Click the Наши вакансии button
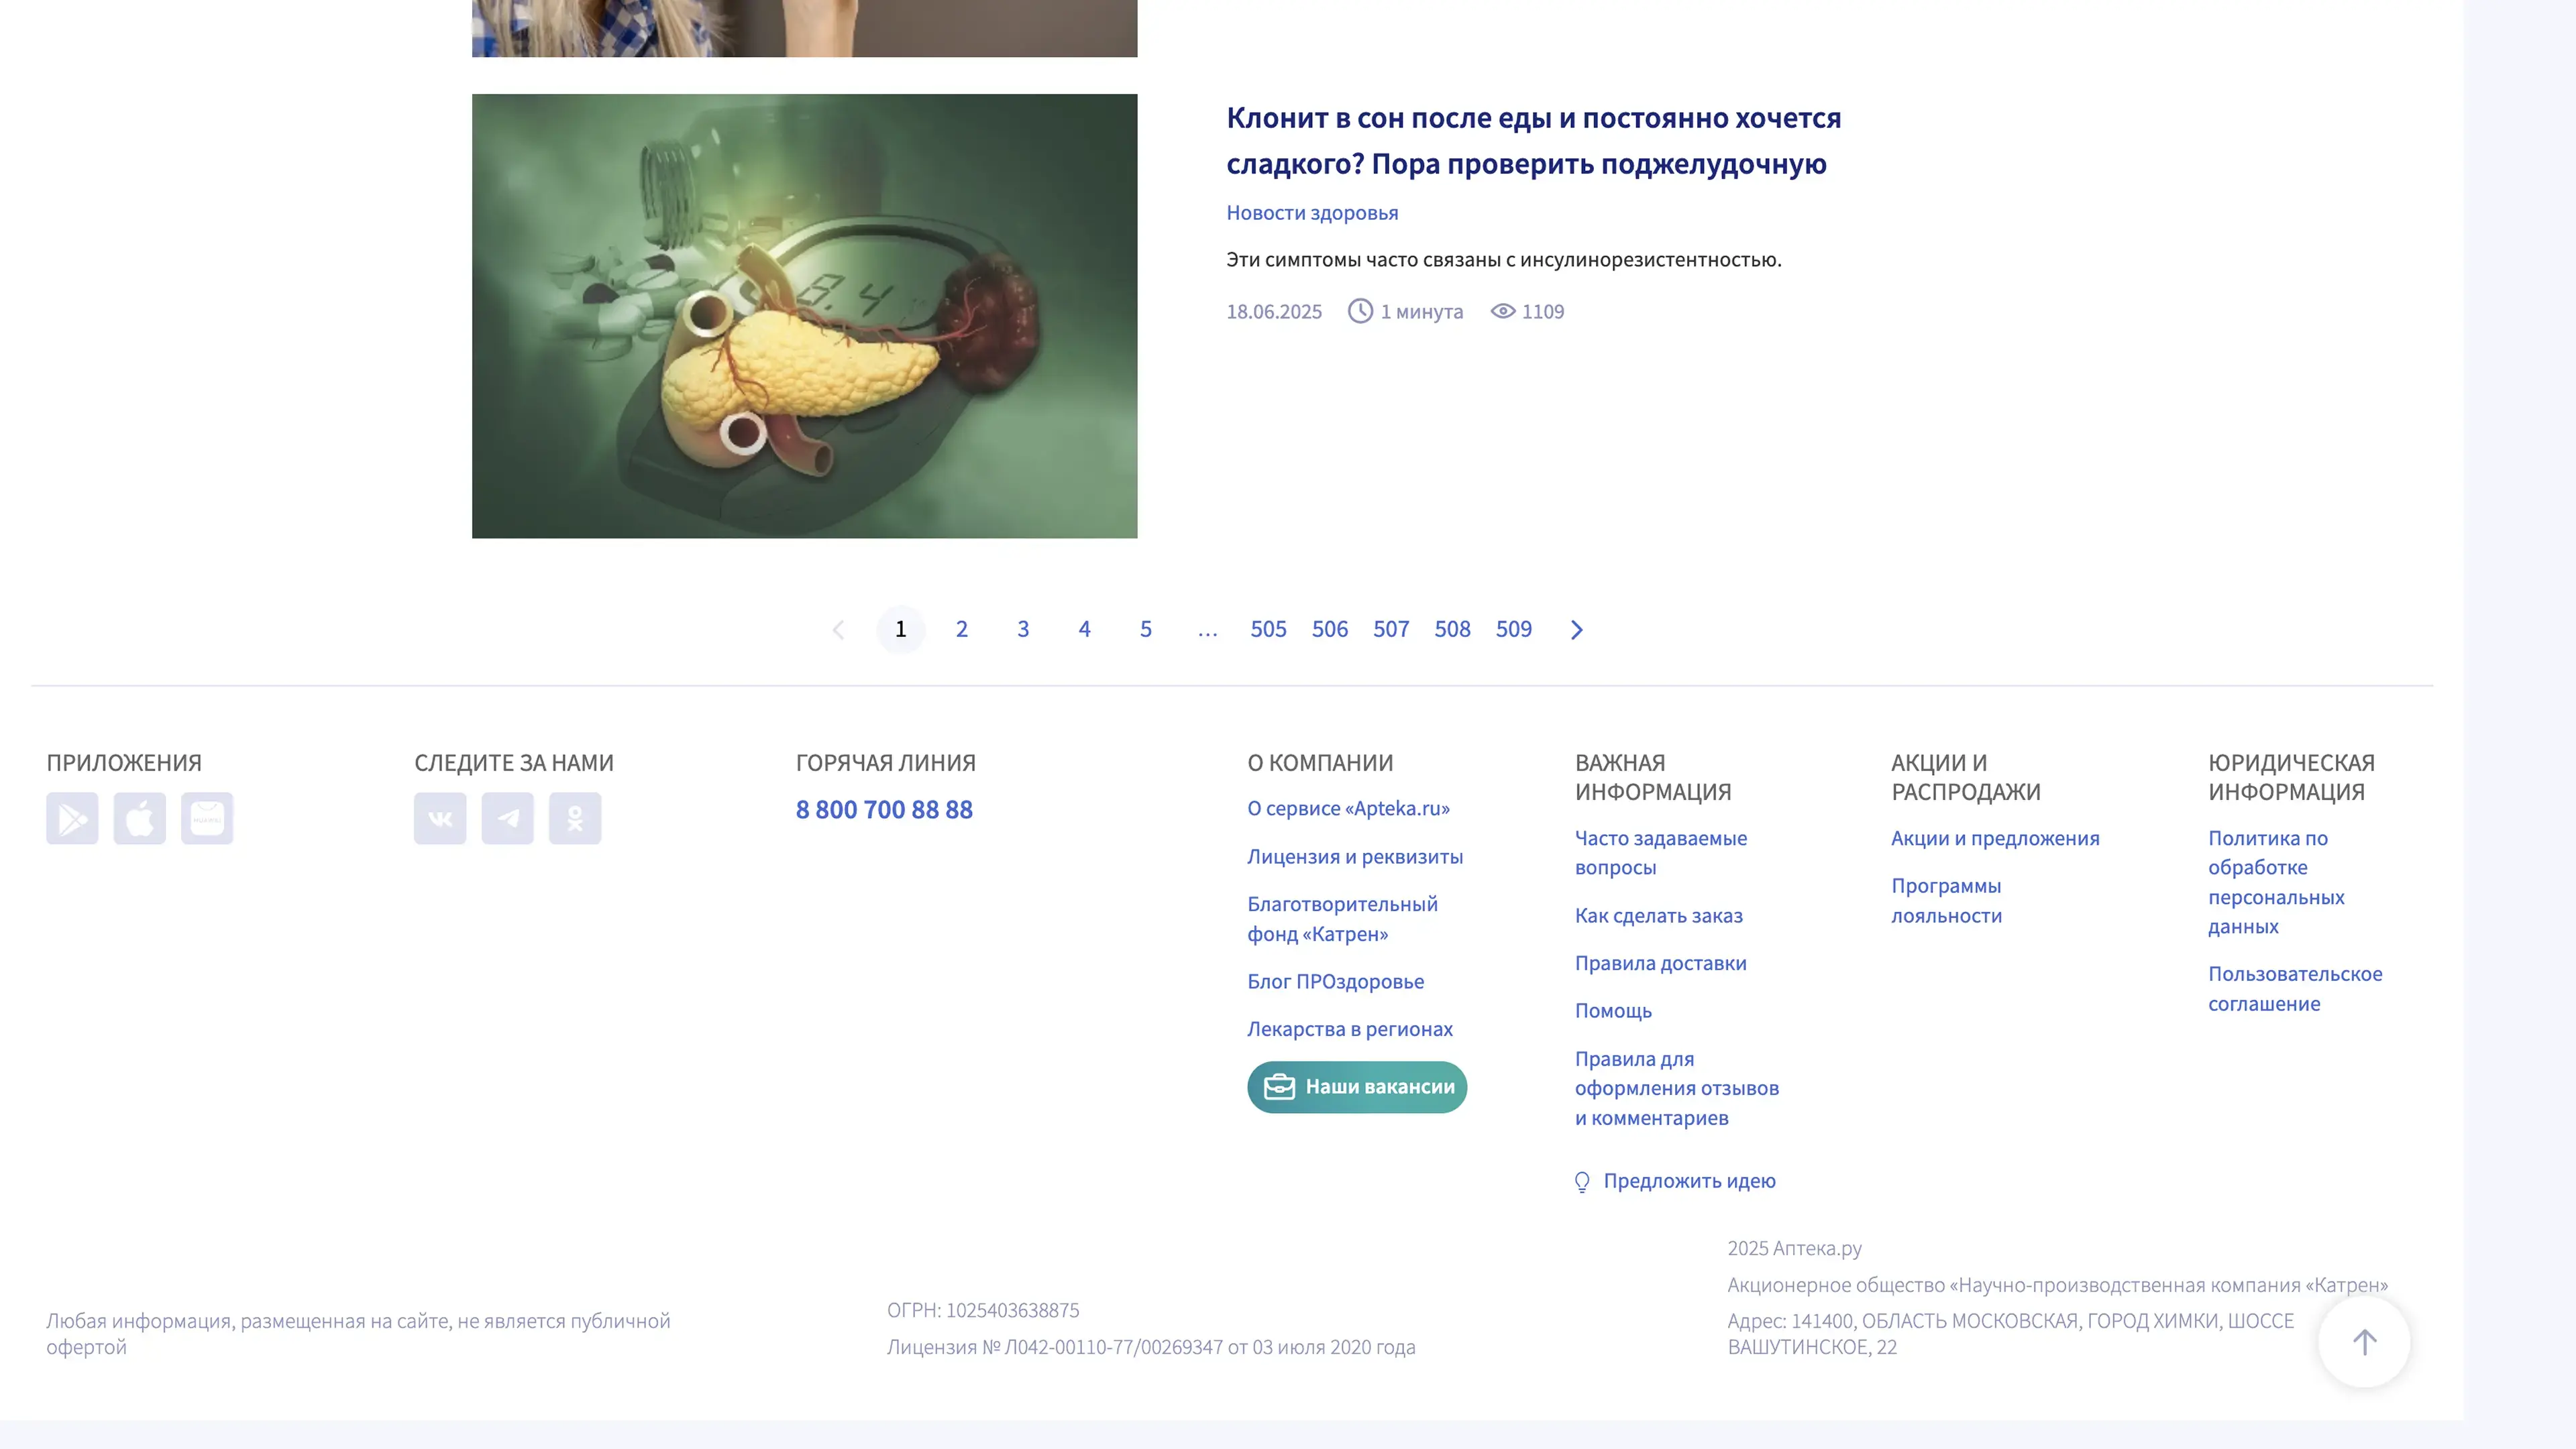Screen dimensions: 2576x1449 (1357, 1087)
